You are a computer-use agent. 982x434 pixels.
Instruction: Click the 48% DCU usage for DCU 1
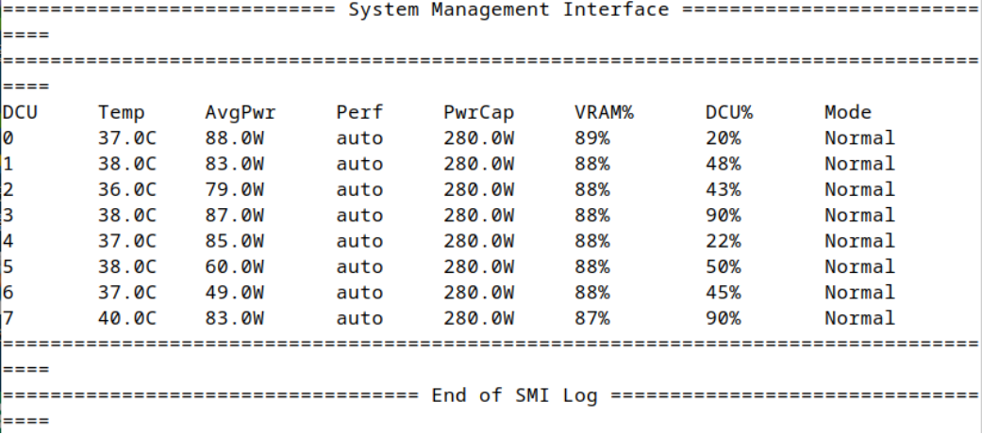[x=724, y=164]
